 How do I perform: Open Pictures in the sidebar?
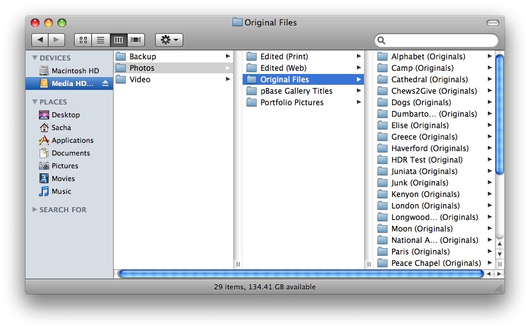pos(59,166)
